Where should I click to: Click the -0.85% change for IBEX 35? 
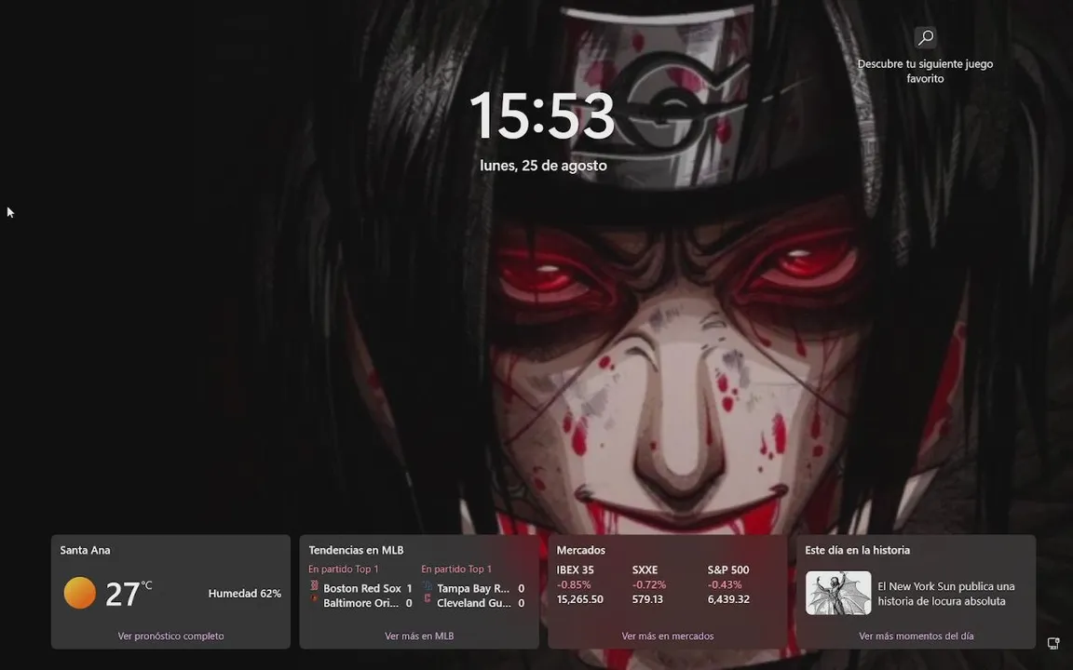coord(574,584)
